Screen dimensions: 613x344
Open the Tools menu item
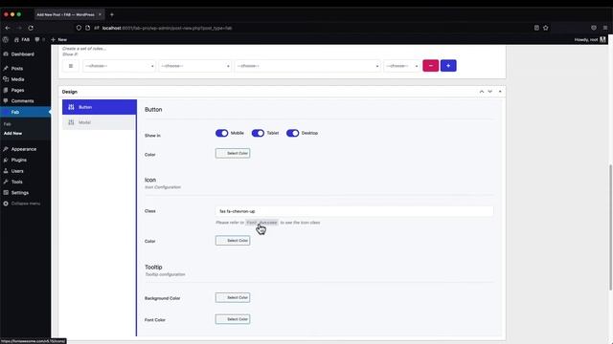pos(17,182)
